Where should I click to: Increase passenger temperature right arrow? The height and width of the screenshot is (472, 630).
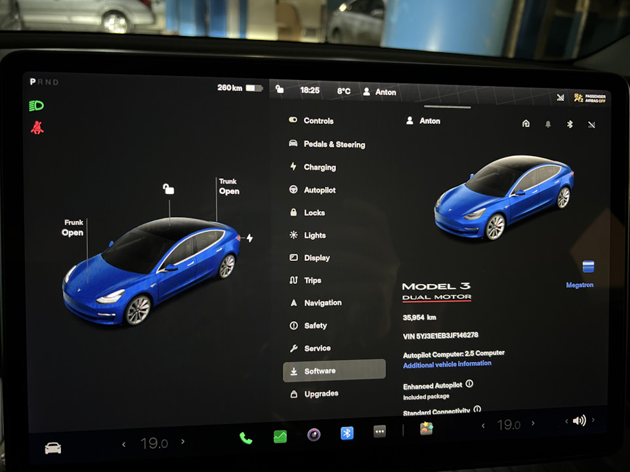point(533,423)
